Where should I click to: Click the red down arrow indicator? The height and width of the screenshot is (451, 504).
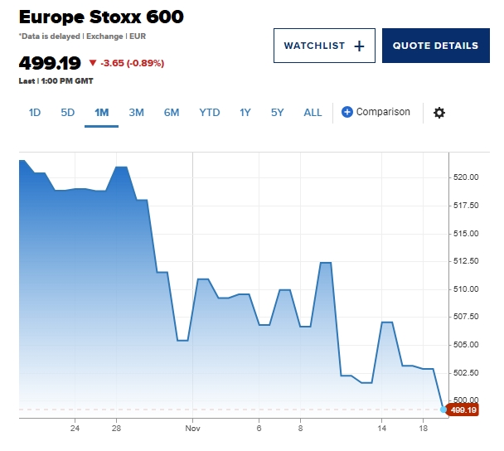92,63
